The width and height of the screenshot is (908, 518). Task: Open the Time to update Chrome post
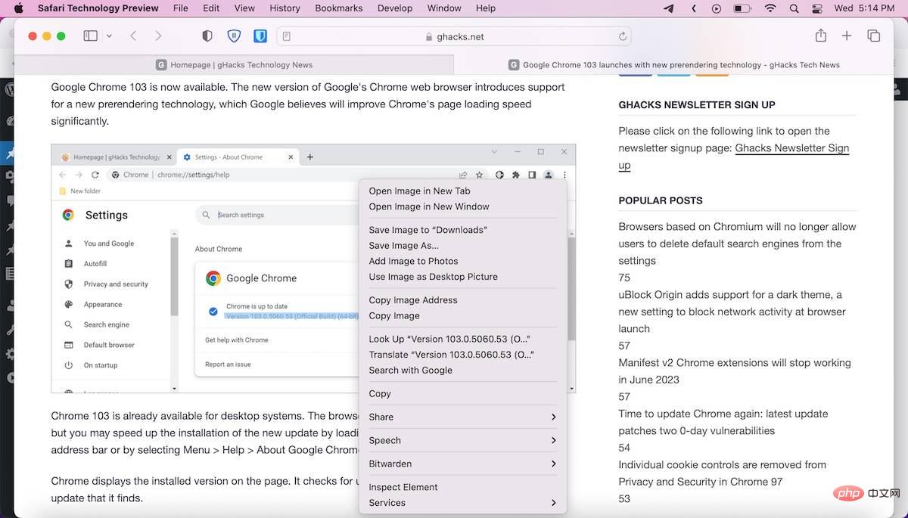723,422
